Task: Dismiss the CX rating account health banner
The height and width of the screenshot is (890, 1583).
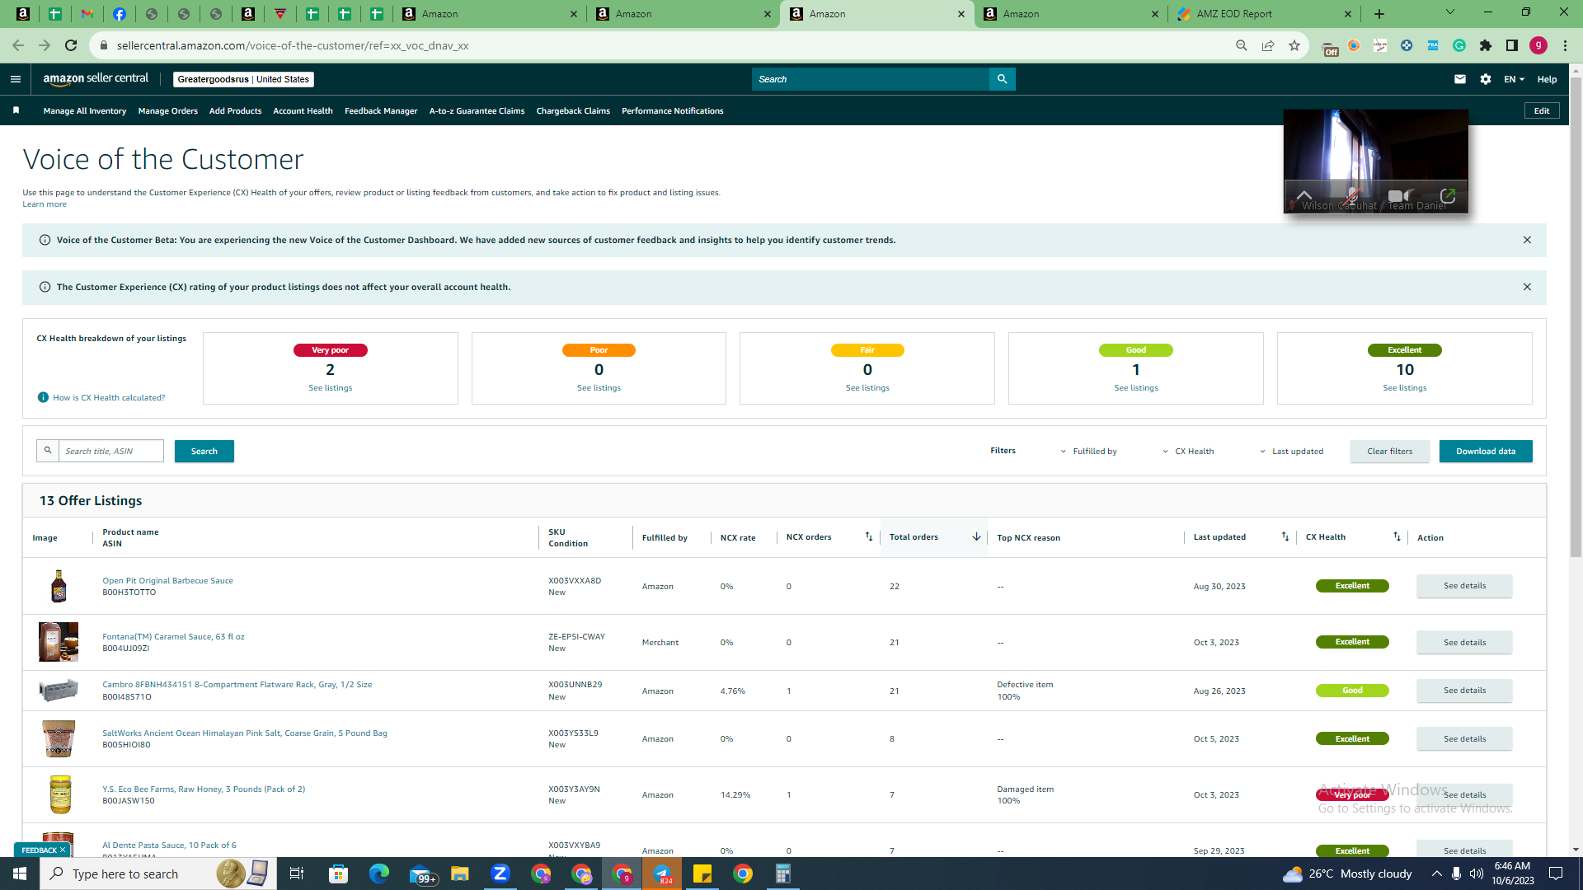Action: pyautogui.click(x=1527, y=287)
